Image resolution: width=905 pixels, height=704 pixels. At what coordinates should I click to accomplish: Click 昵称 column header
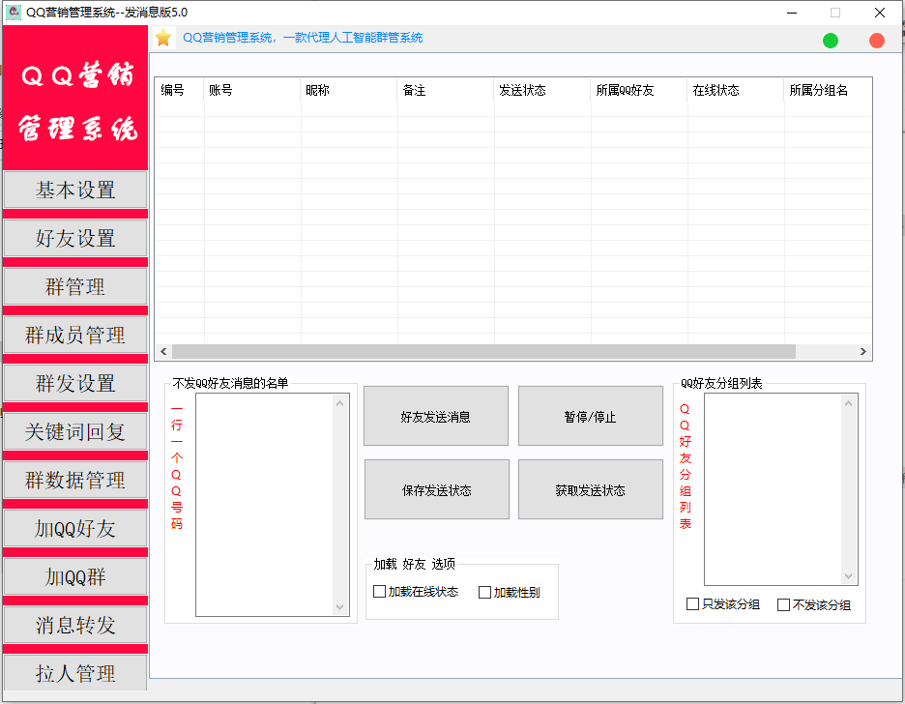349,90
